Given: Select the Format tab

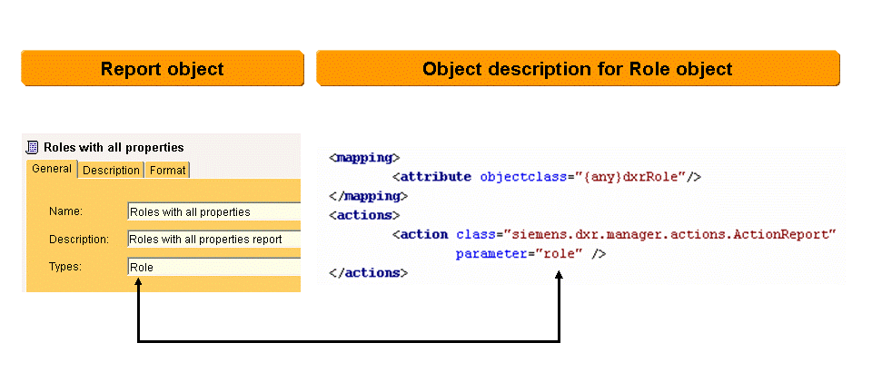Looking at the screenshot, I should [x=167, y=171].
